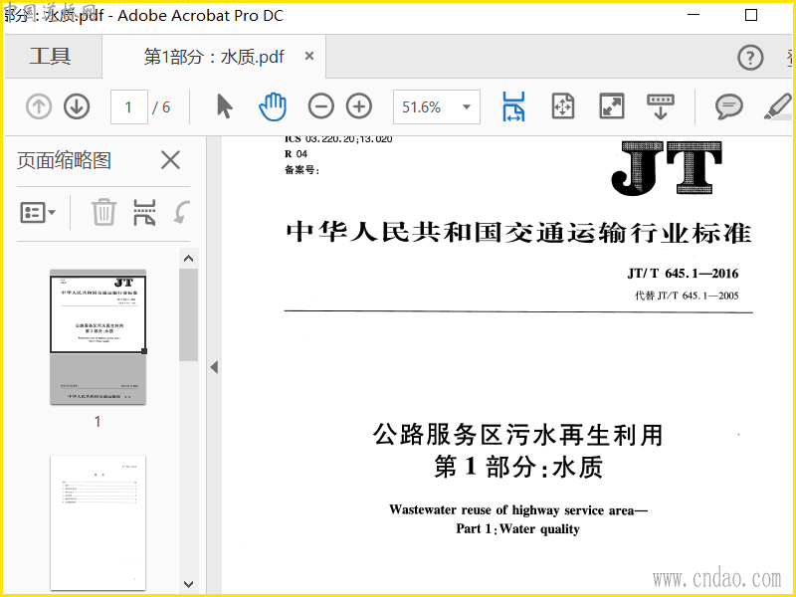Screen dimensions: 796x597
Task: Zoom out with the minus button
Action: pyautogui.click(x=320, y=106)
